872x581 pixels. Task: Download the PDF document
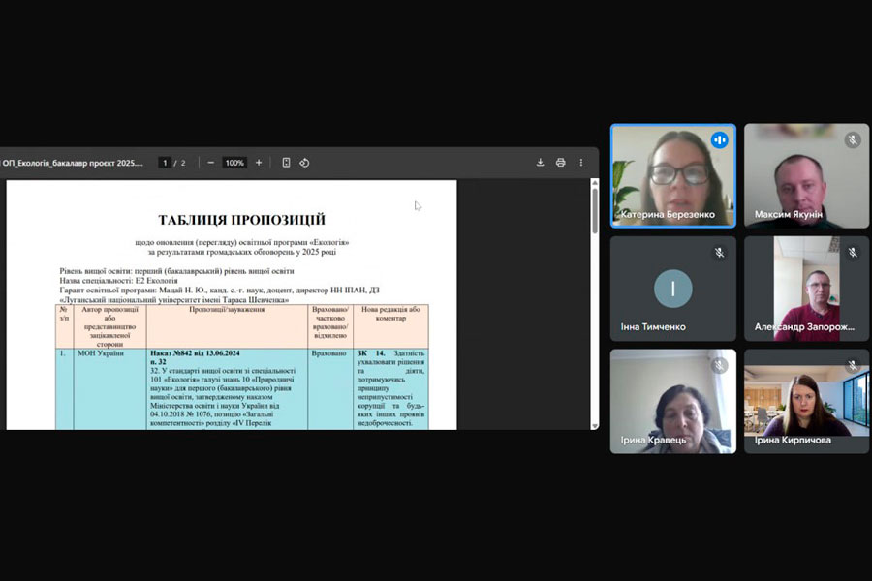[x=540, y=163]
